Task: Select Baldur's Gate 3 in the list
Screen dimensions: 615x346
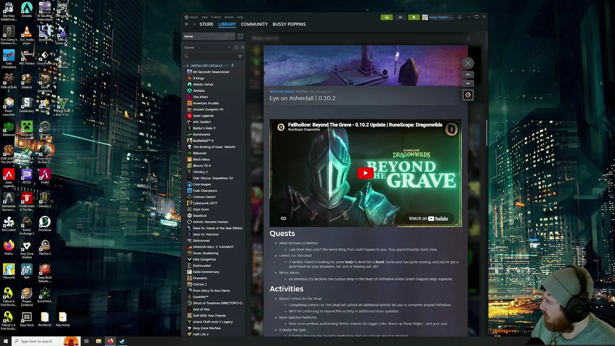Action: tap(204, 128)
